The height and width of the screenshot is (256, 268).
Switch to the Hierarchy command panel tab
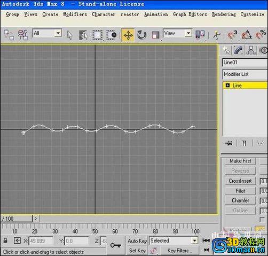point(251,50)
